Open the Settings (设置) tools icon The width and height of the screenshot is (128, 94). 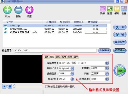[124, 9]
